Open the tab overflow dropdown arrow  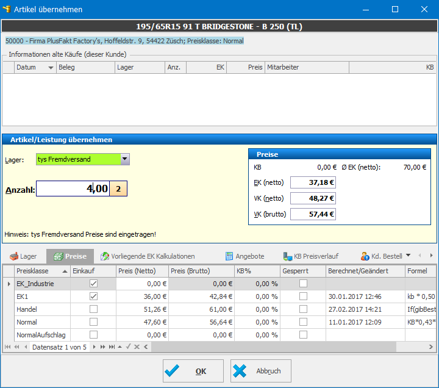tap(408, 256)
